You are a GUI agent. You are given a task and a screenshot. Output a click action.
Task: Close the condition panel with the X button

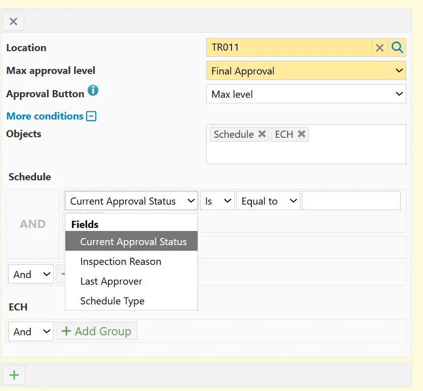point(14,21)
